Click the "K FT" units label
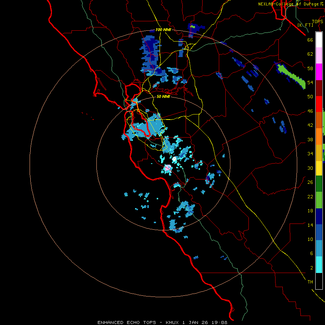 click(305, 25)
